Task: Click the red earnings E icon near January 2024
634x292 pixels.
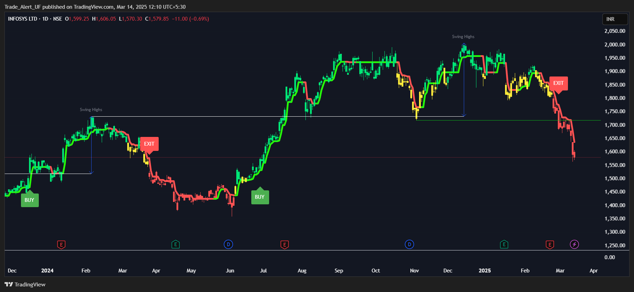Action: point(61,244)
